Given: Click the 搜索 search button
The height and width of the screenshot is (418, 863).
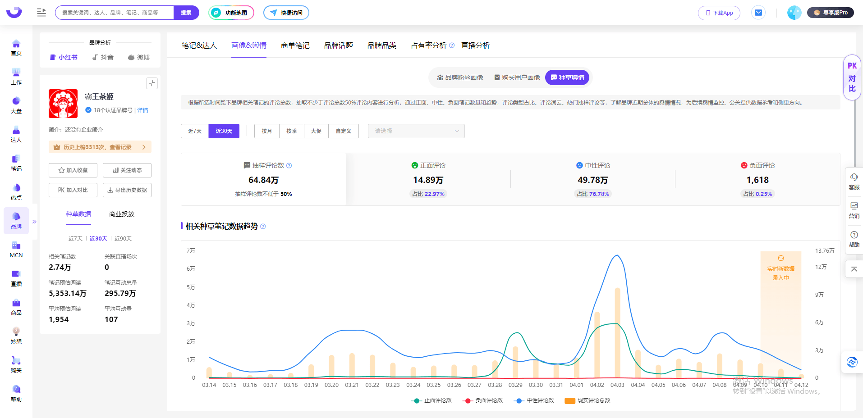Looking at the screenshot, I should tap(186, 13).
